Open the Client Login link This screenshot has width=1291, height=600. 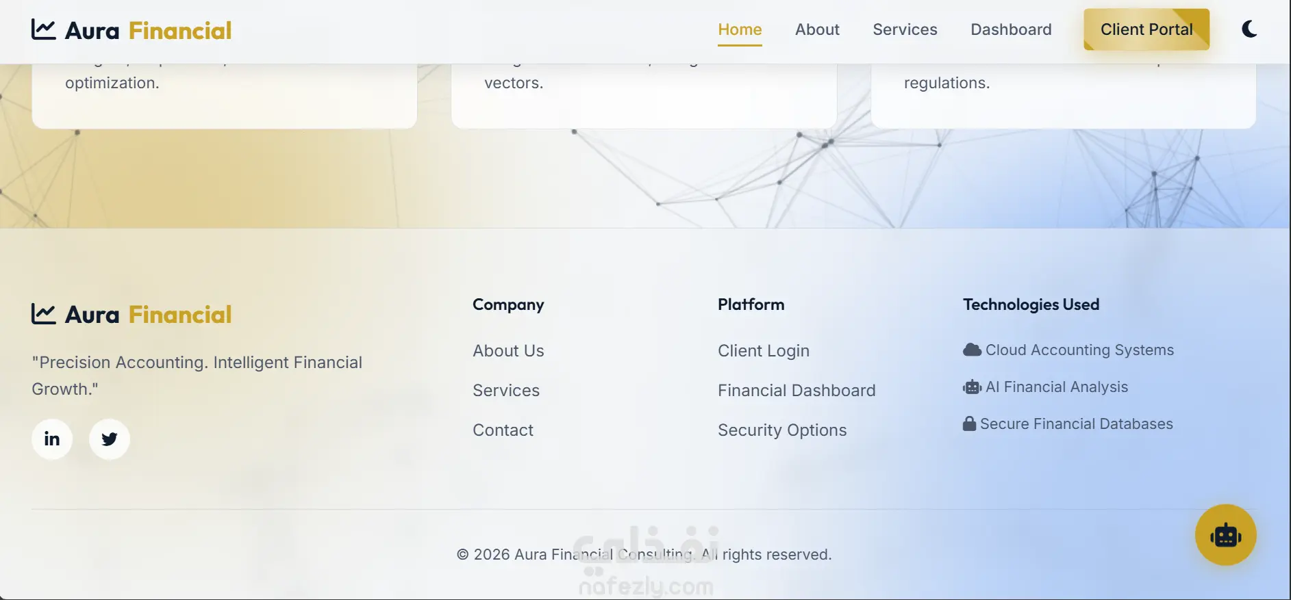pyautogui.click(x=763, y=351)
